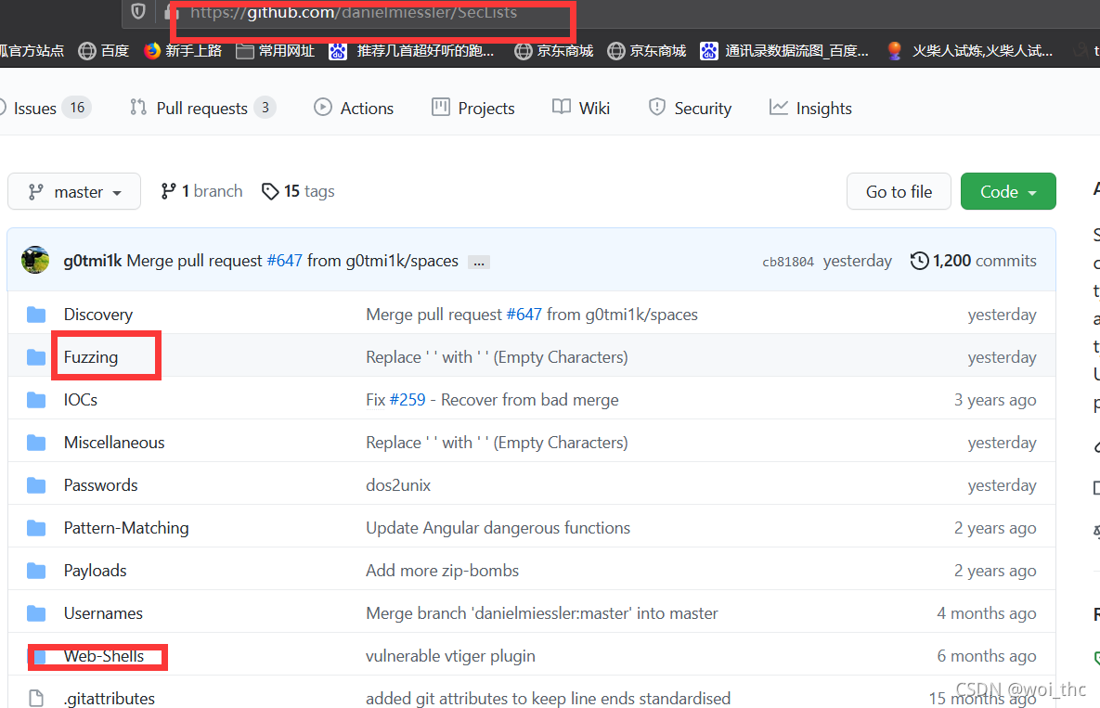This screenshot has width=1100, height=708.
Task: Open the 火柴人试炼 bookmark
Action: 969,50
